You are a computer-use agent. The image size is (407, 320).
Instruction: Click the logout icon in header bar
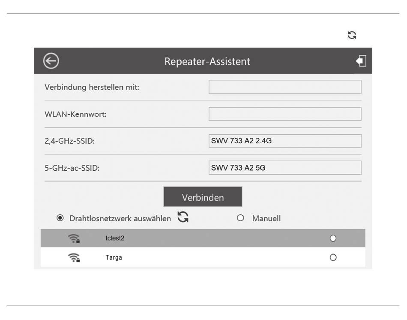coord(361,61)
